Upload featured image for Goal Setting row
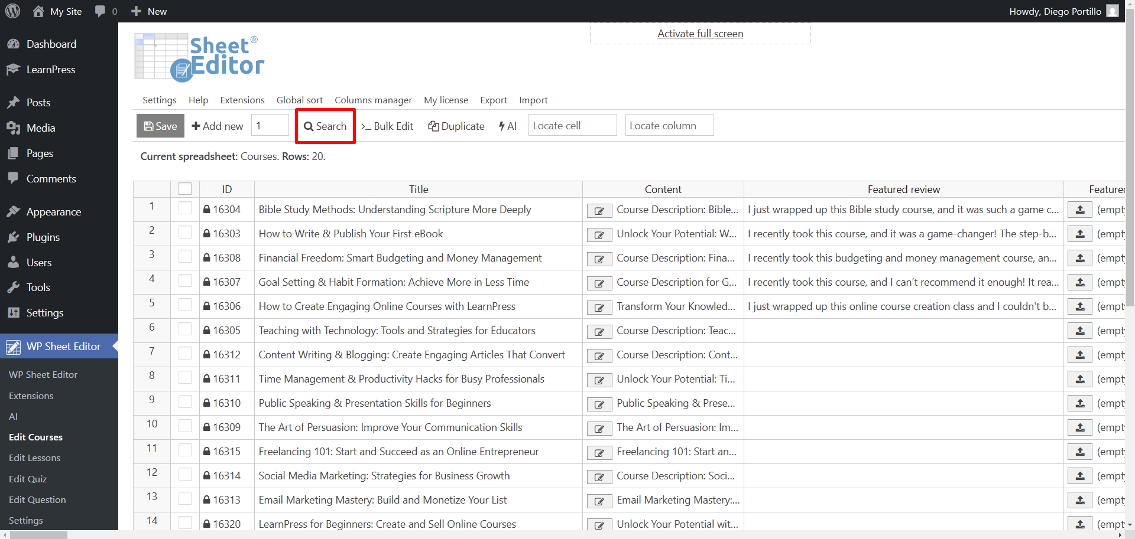1135x539 pixels. click(x=1080, y=282)
